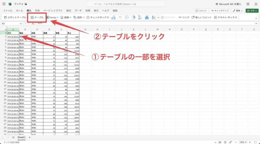Select cell with value 11310
This screenshot has height=144, width=260.
tap(73, 51)
